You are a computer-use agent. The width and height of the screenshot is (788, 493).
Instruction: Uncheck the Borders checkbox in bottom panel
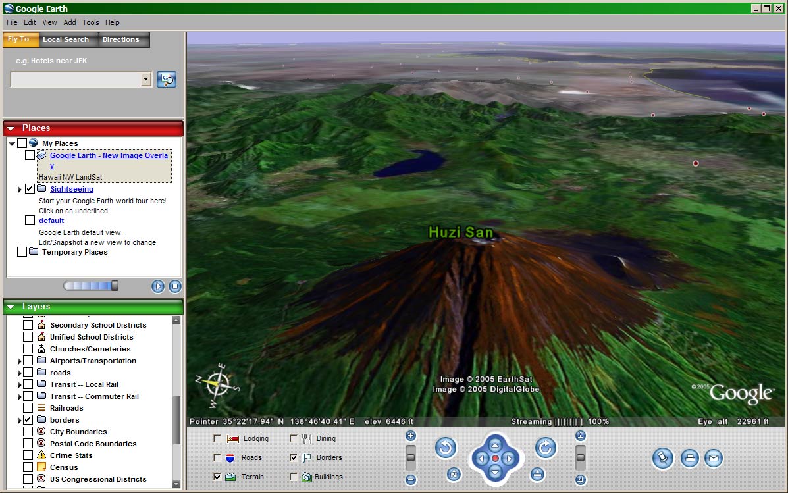tap(294, 458)
